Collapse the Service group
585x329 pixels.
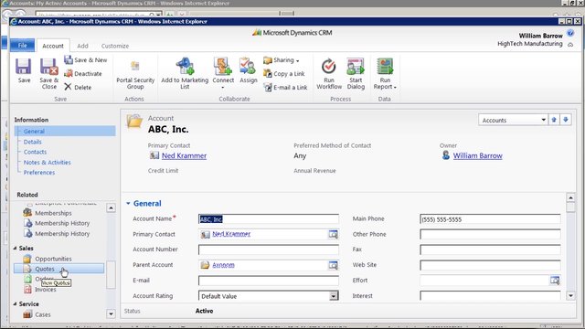point(15,304)
